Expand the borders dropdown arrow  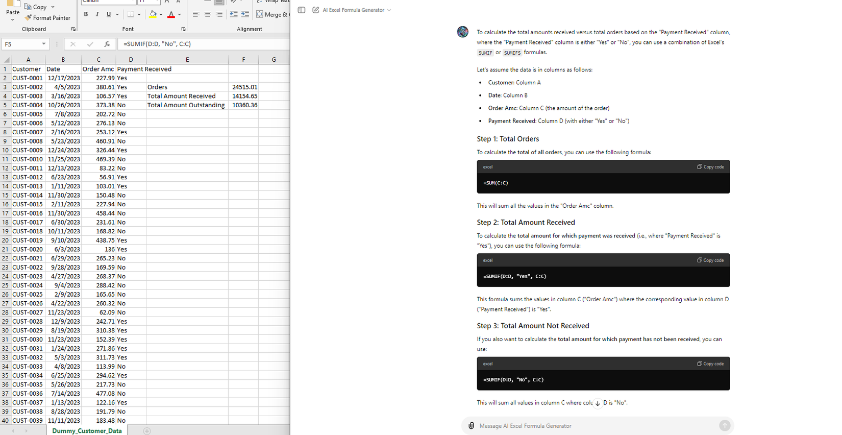click(139, 14)
